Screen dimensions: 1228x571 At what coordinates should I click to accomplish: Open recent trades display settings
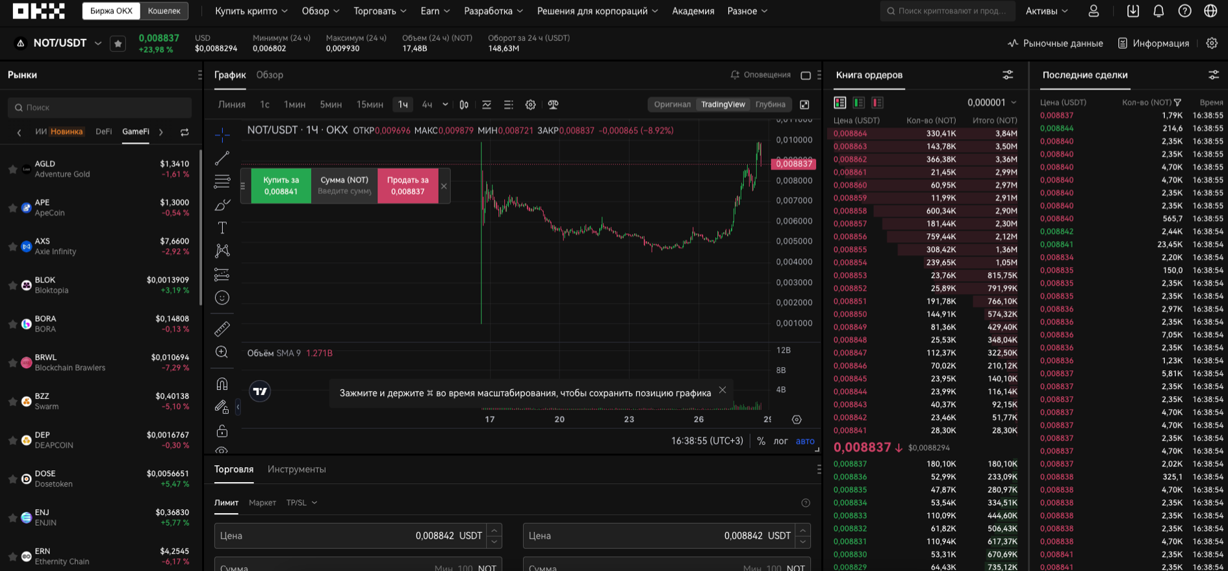[x=1214, y=75]
